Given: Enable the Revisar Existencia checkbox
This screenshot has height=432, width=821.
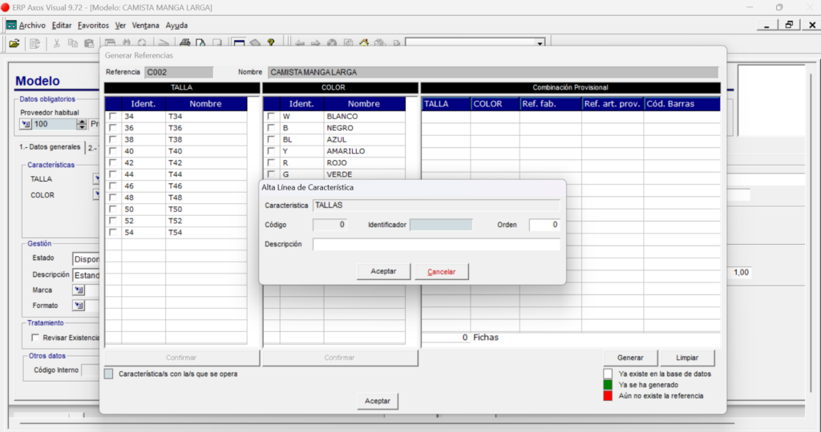Looking at the screenshot, I should pyautogui.click(x=35, y=338).
